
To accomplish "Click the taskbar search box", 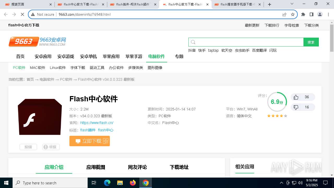I will (x=50, y=183).
